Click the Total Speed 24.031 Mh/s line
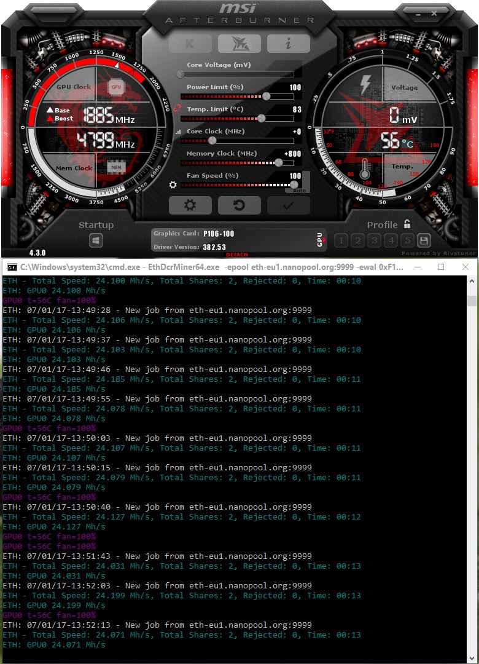 182,566
